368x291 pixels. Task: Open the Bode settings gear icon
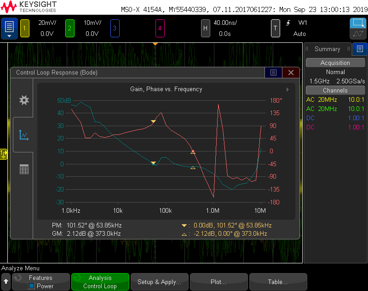[24, 100]
